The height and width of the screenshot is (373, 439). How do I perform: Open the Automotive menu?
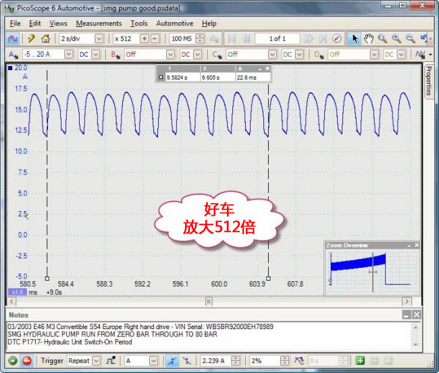174,23
